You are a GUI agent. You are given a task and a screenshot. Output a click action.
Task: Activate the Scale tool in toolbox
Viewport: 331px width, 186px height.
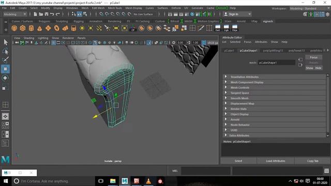tap(5, 87)
